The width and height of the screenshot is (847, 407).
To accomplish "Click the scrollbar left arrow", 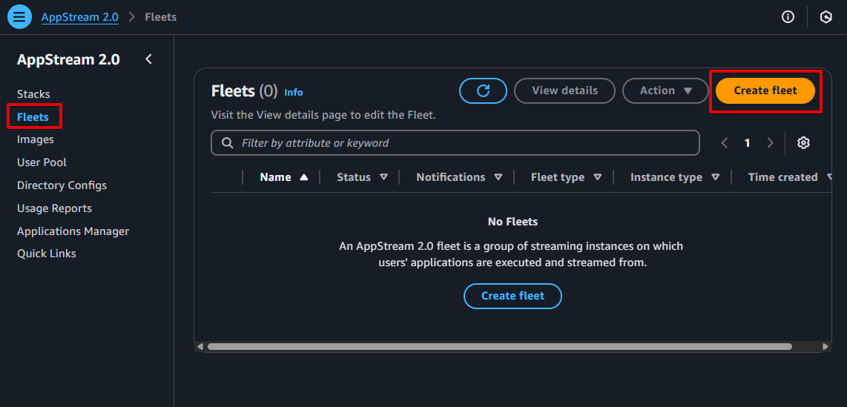I will [x=200, y=346].
